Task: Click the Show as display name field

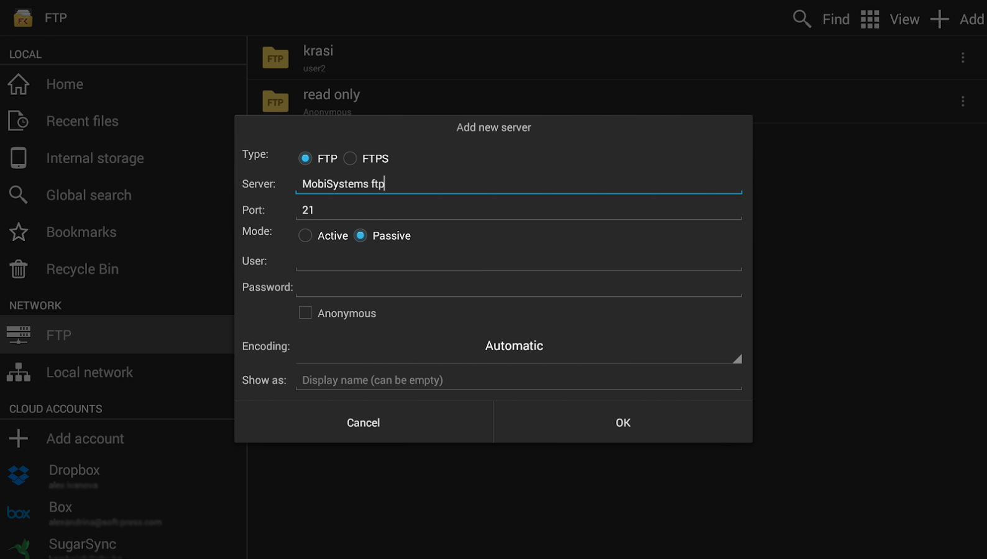Action: [x=518, y=380]
